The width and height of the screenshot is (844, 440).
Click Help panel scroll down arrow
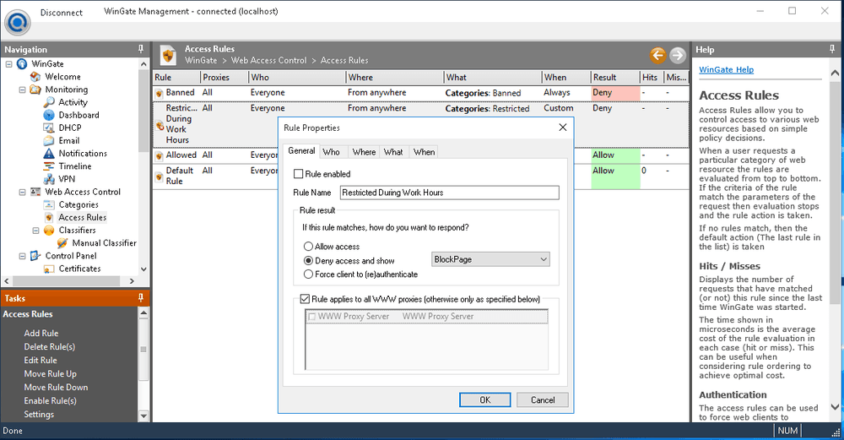[x=835, y=407]
